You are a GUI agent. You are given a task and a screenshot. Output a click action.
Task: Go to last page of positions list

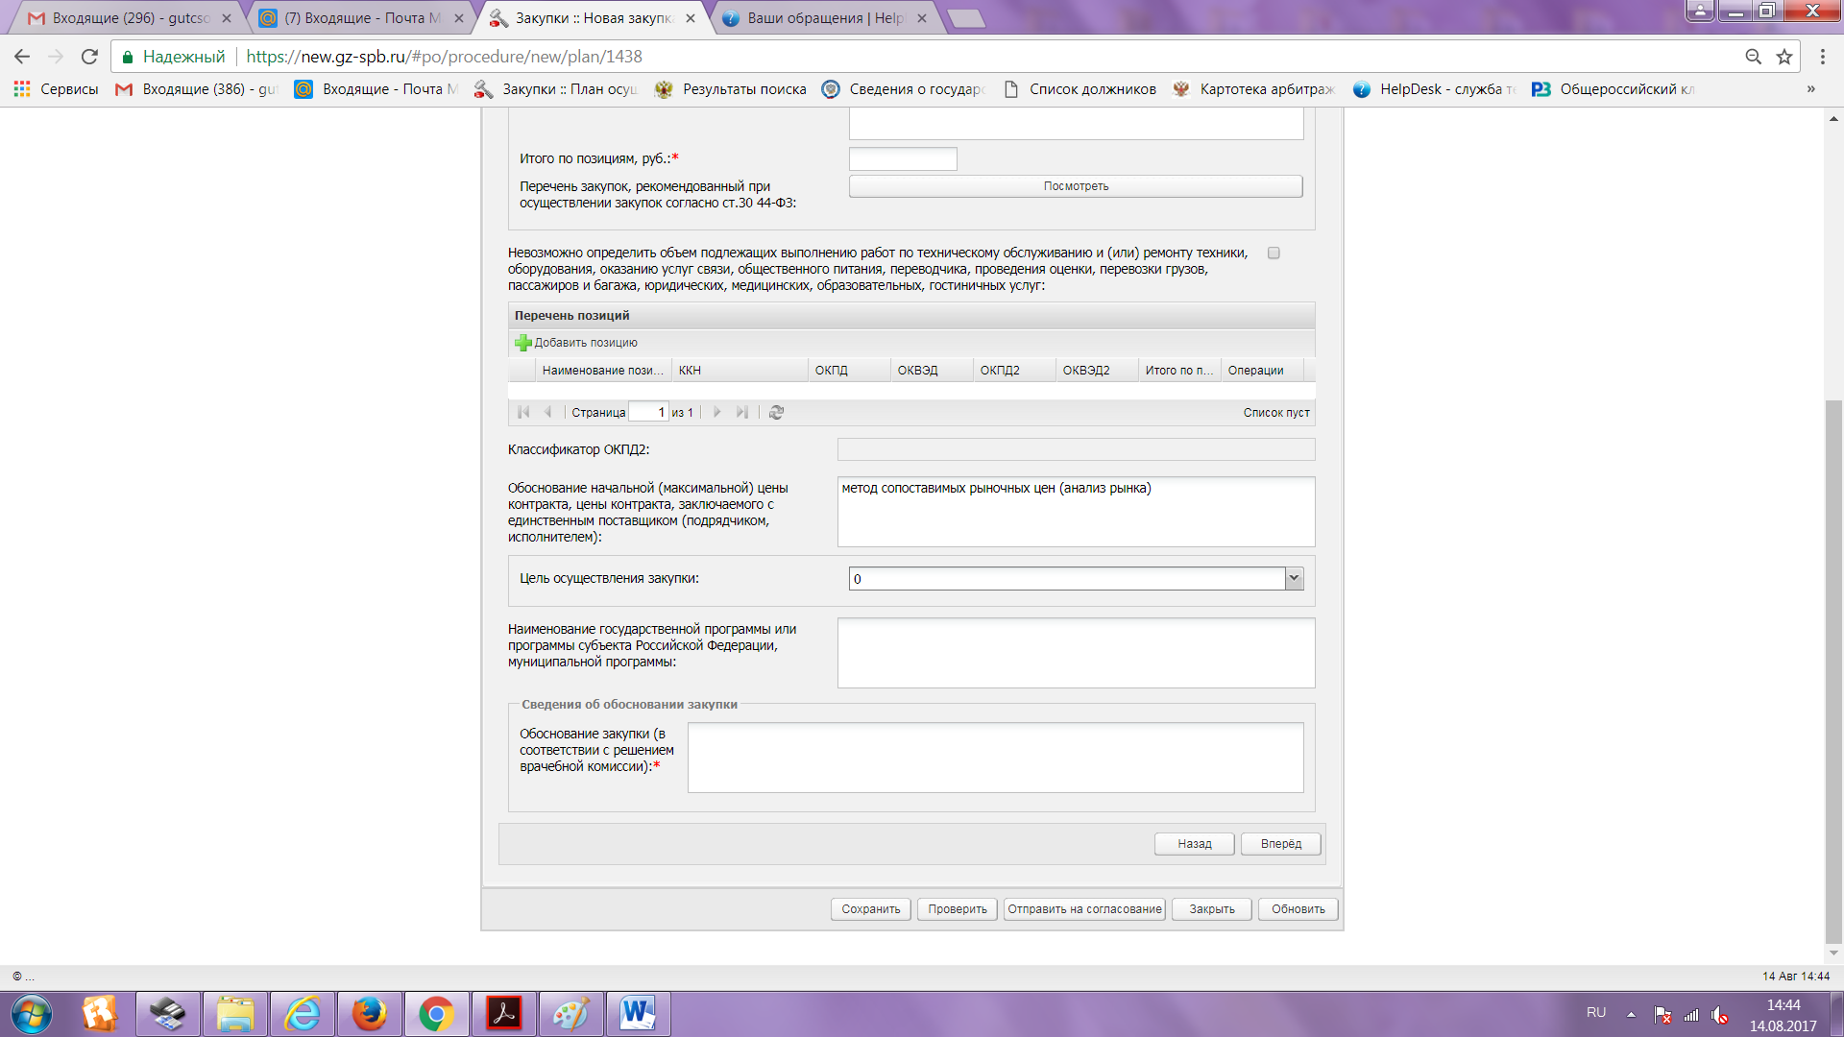tap(741, 412)
